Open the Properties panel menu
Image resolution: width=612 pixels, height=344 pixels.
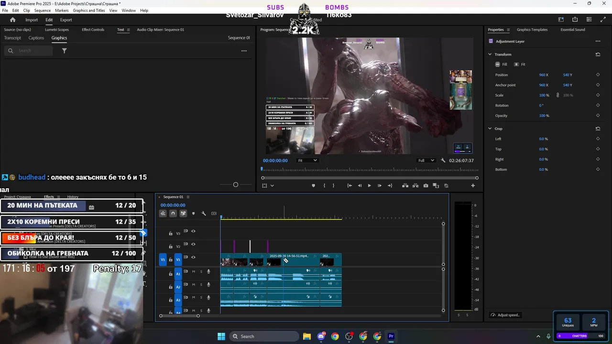508,30
